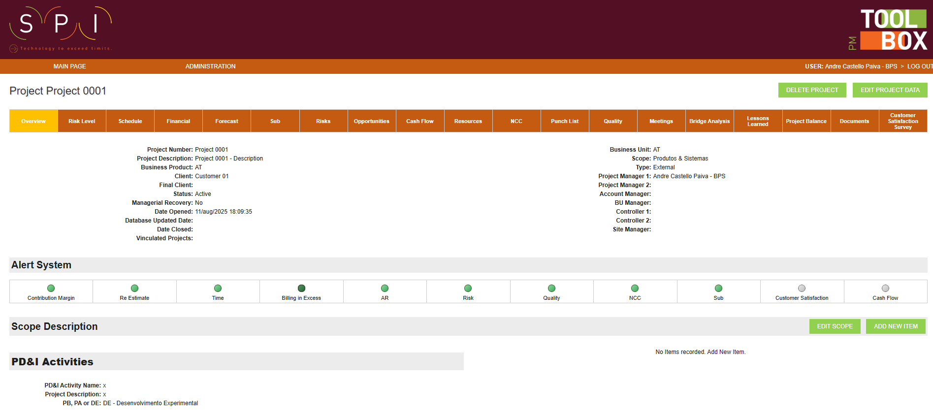
Task: Delete this project
Action: (812, 90)
